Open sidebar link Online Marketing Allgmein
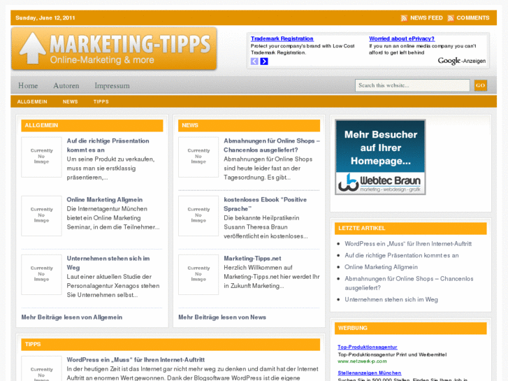 [x=381, y=267]
